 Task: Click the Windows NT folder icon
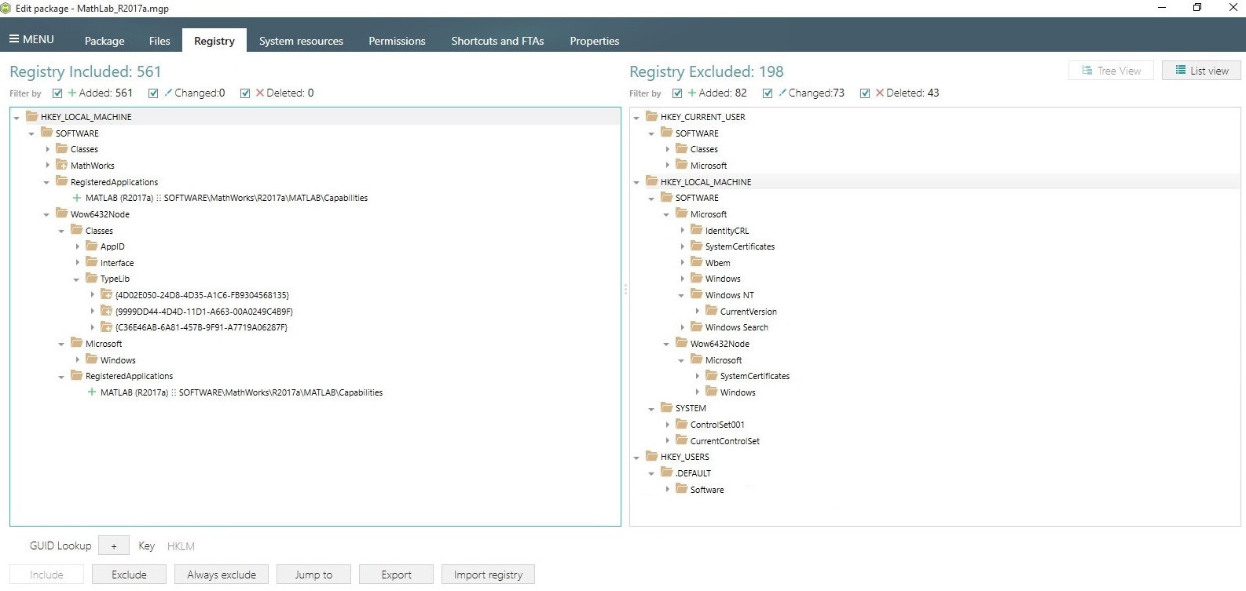tap(696, 294)
